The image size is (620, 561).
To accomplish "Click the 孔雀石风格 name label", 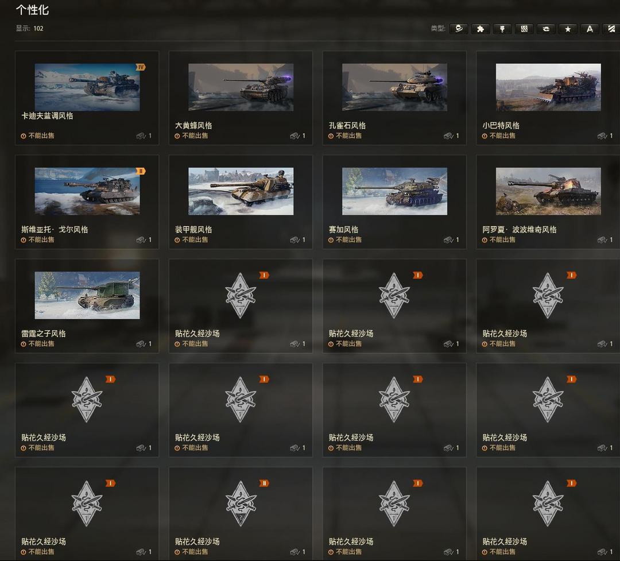I will (347, 125).
